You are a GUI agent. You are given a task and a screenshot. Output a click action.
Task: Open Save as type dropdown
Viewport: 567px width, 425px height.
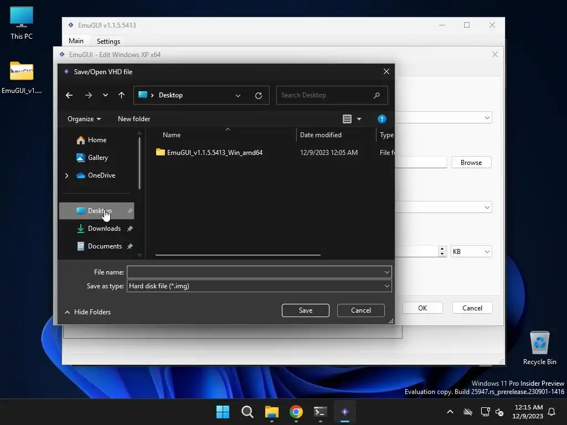coord(259,286)
